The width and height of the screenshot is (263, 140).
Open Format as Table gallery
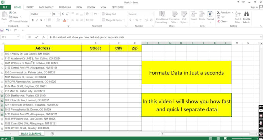[174, 17]
